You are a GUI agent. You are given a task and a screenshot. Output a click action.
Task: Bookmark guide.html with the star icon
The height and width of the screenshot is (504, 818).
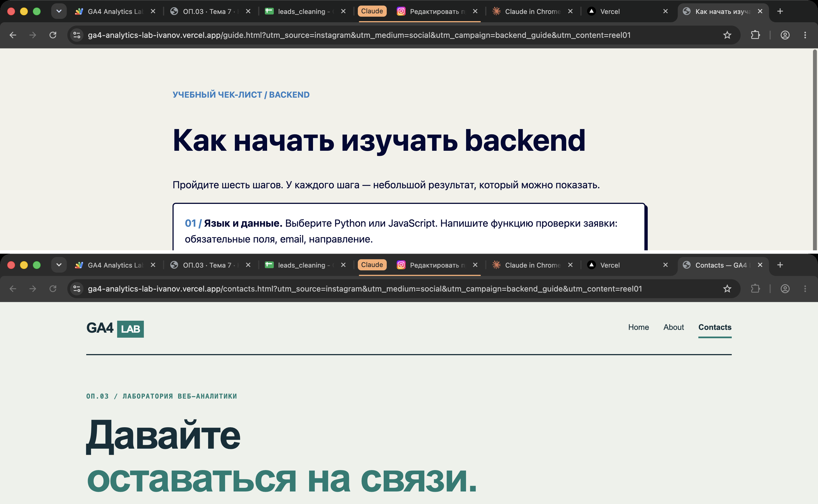point(727,35)
